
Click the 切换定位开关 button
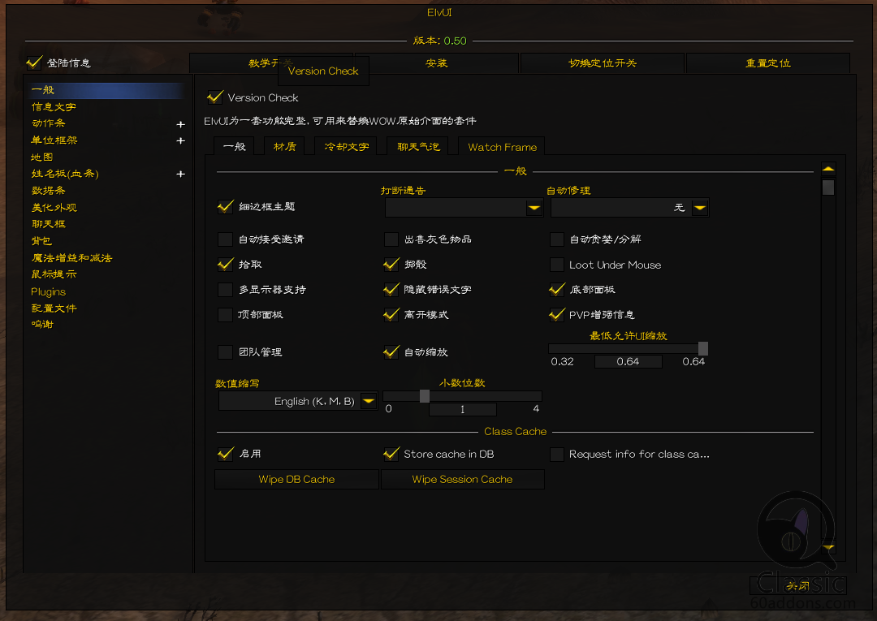coord(603,63)
